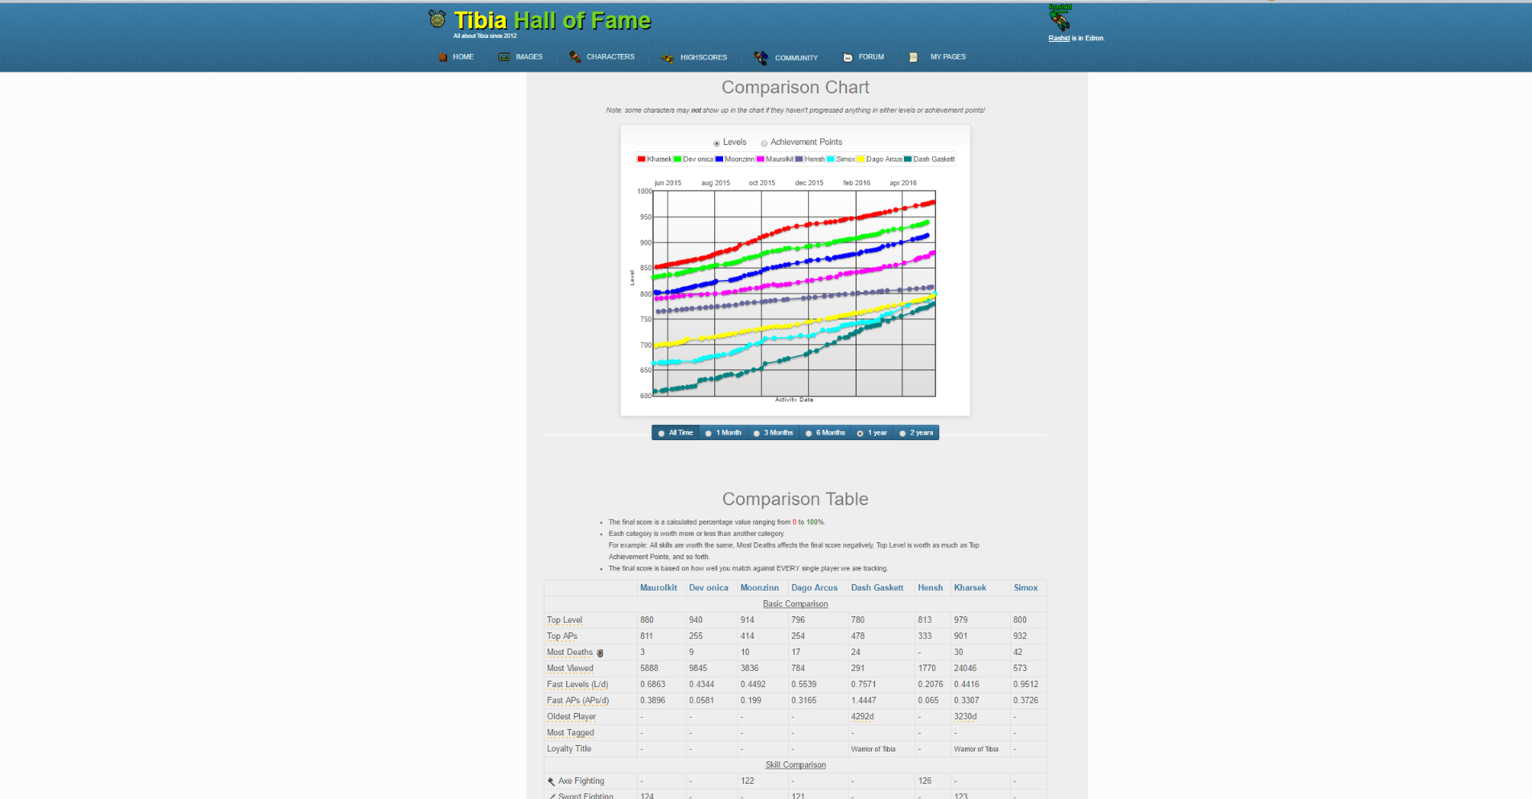Click the Tibia Hall of Fame logo icon
1532x799 pixels.
437,19
